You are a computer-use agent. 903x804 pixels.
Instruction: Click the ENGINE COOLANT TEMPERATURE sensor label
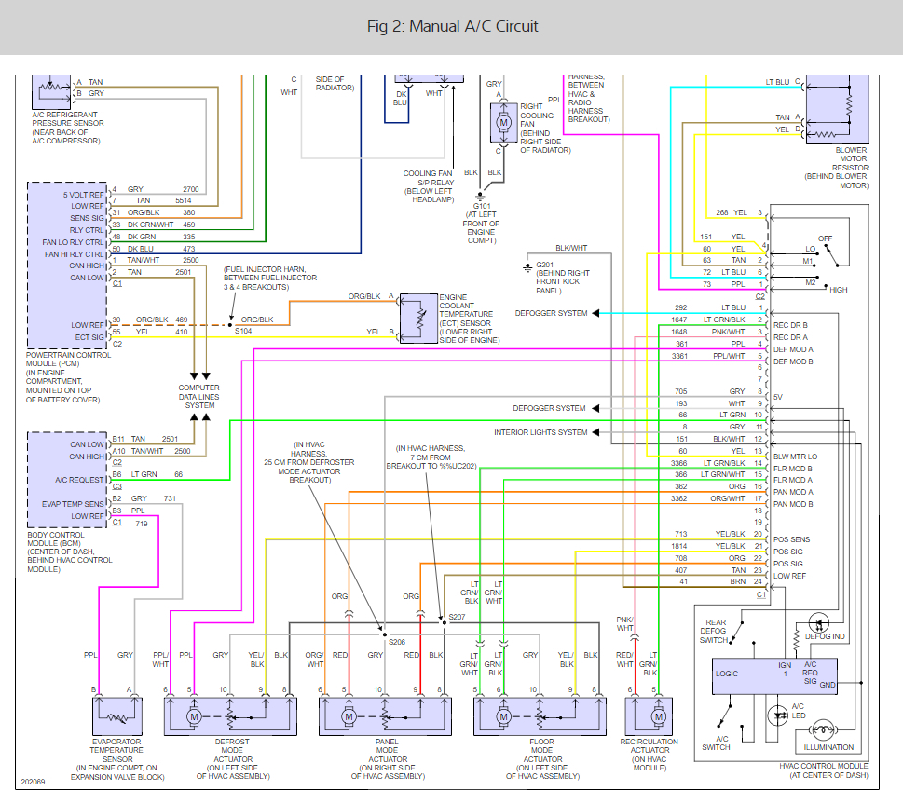(470, 319)
